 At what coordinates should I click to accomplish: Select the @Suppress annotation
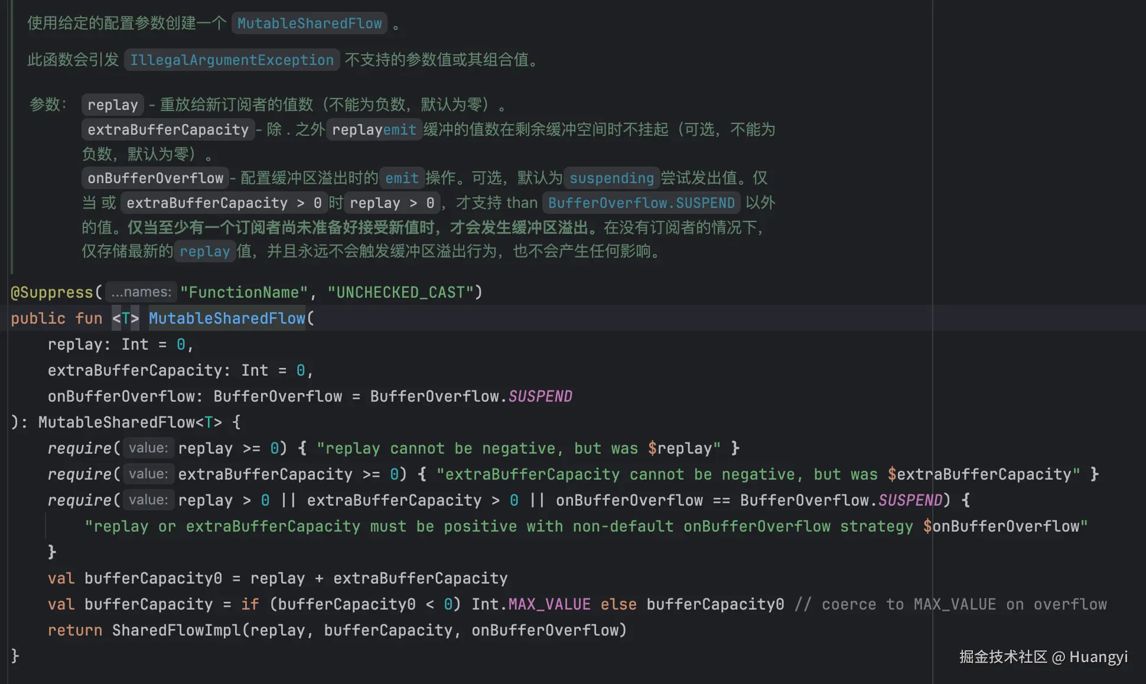52,292
